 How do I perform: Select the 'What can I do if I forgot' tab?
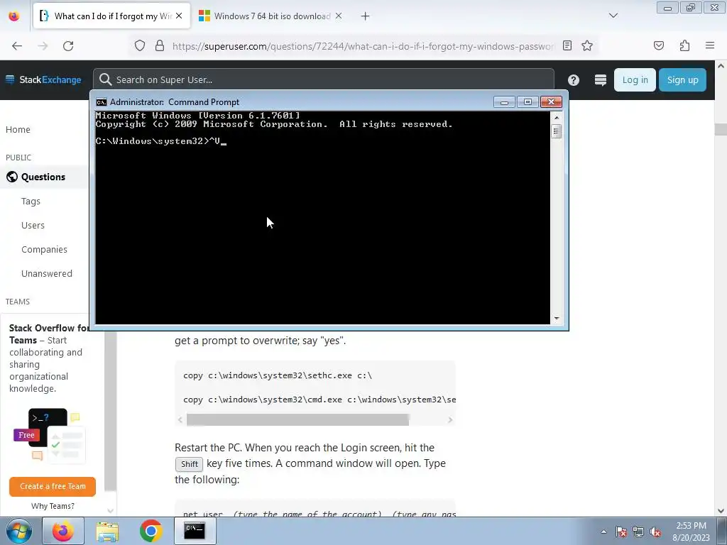111,16
